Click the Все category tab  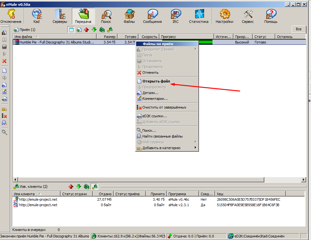pos(299,29)
